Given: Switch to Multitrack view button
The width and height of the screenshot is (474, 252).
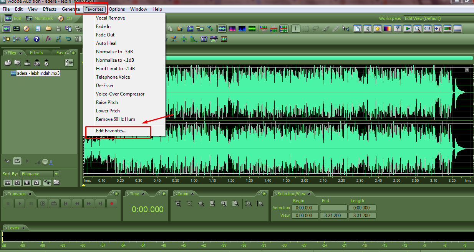Looking at the screenshot, I should [40, 18].
